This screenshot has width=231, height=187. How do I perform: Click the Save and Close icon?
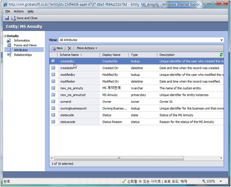point(13,18)
